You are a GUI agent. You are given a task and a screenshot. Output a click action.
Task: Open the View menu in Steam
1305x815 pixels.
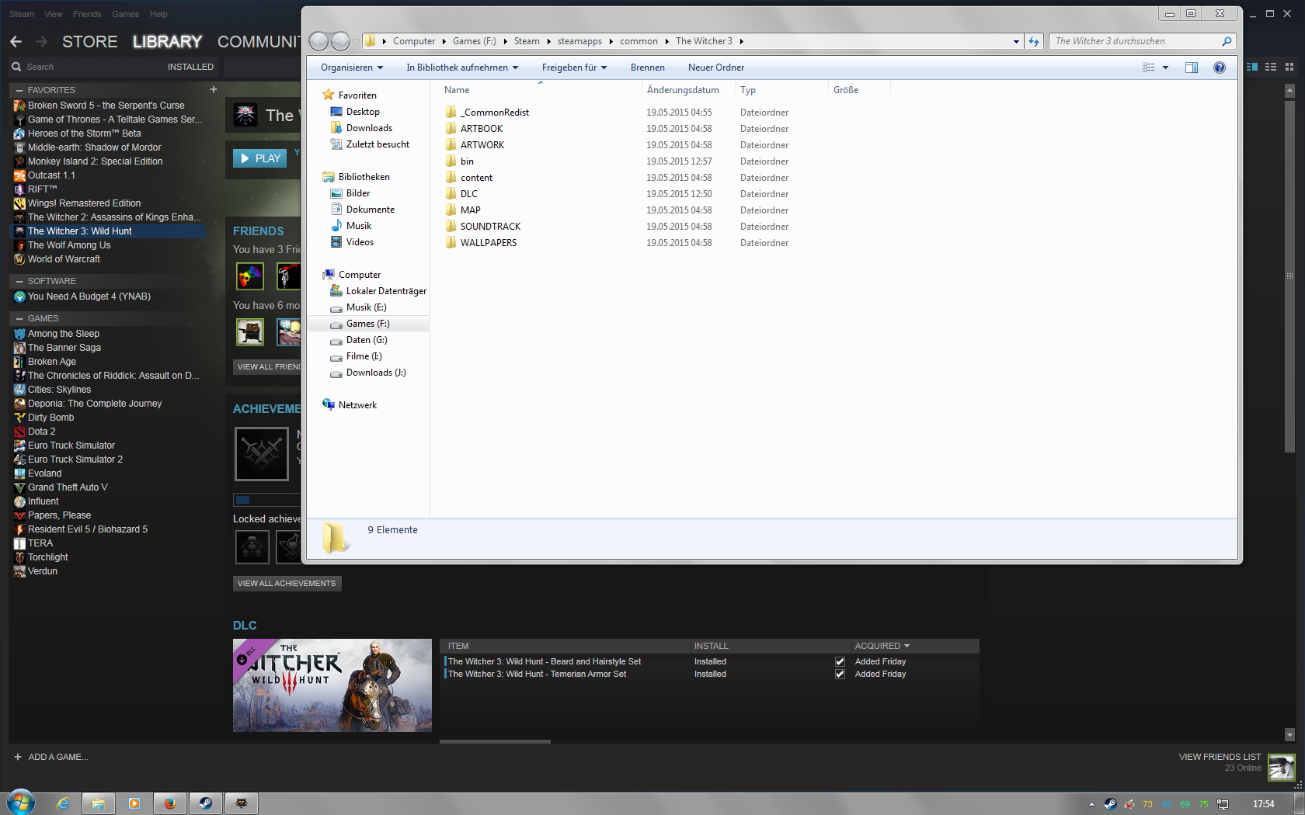pos(54,14)
